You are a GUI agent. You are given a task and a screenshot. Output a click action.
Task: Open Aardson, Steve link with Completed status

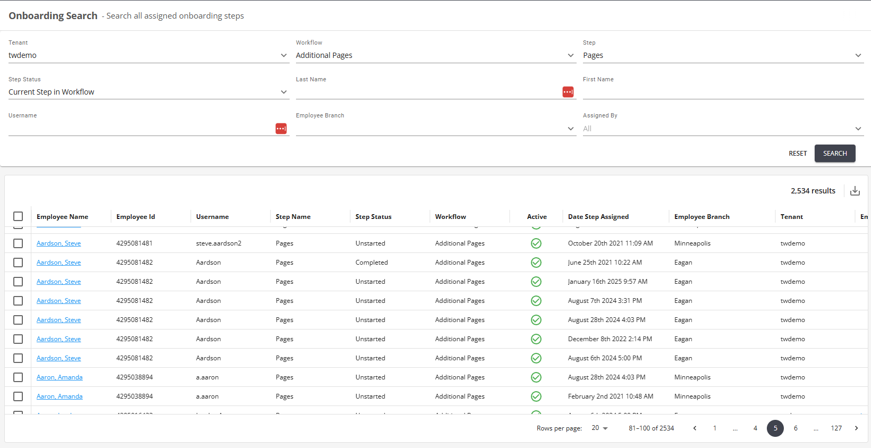coord(58,263)
